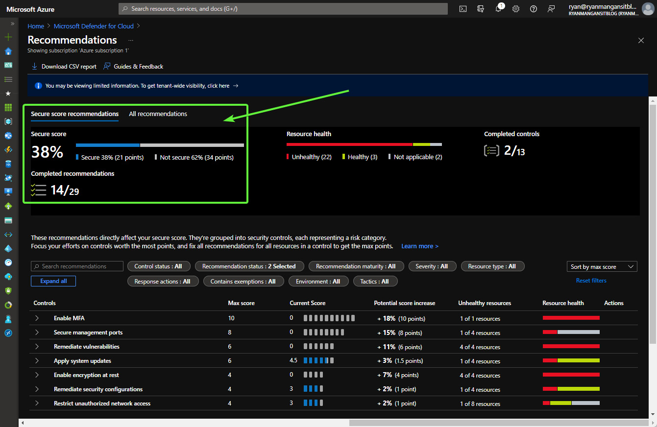Viewport: 657px width, 427px height.
Task: Open Virtual networks icon in sidebar
Action: (x=8, y=235)
